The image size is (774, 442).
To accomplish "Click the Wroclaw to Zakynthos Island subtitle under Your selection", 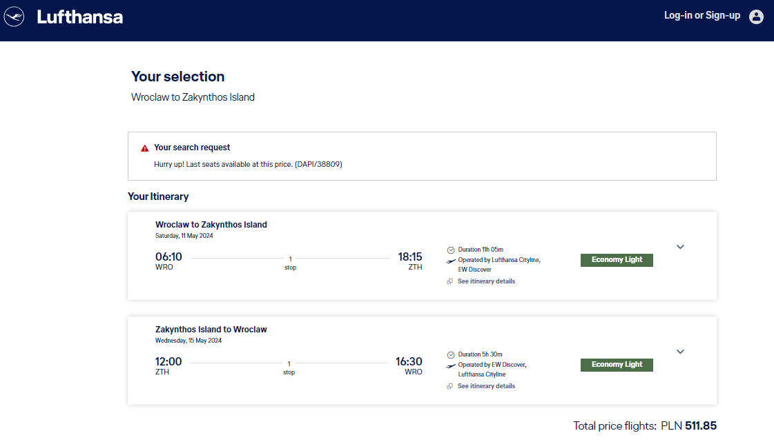I will click(x=193, y=97).
